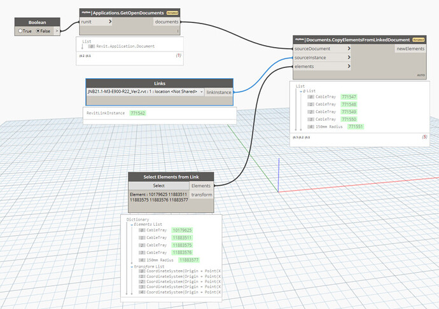Click the Boolean node title bar
The image size is (439, 309).
tap(38, 22)
